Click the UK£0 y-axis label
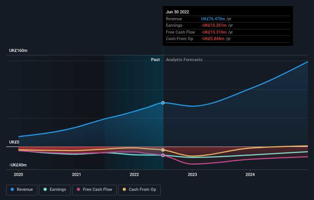 [x=14, y=142]
